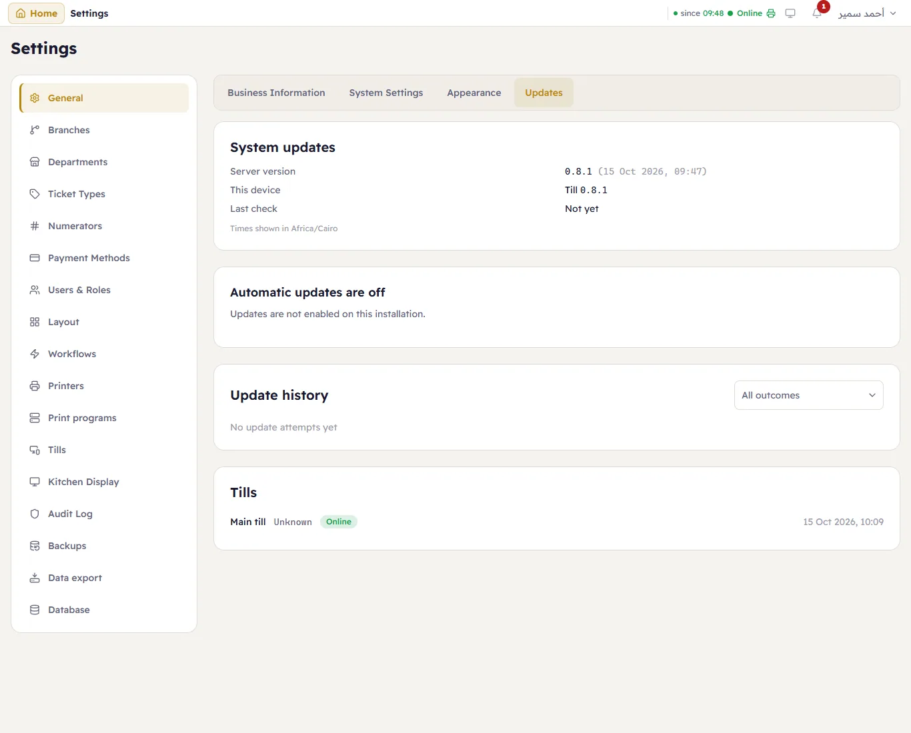The image size is (911, 733).
Task: Click the Printers icon in sidebar
Action: (x=35, y=386)
